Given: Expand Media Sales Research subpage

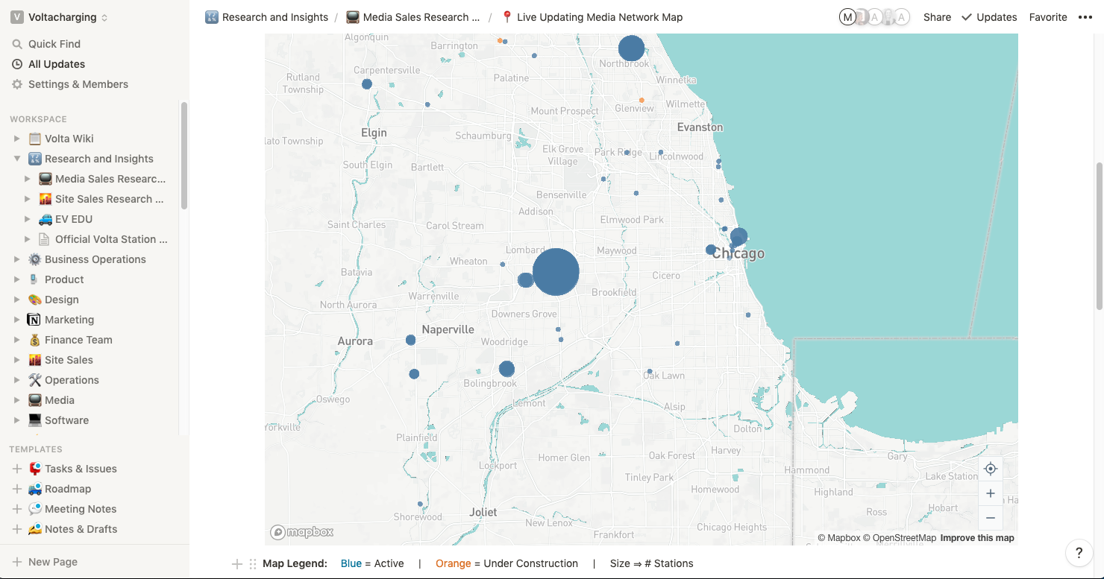Looking at the screenshot, I should tap(28, 179).
